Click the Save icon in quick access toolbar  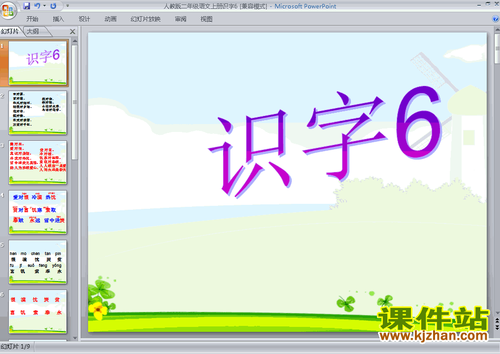[27, 6]
